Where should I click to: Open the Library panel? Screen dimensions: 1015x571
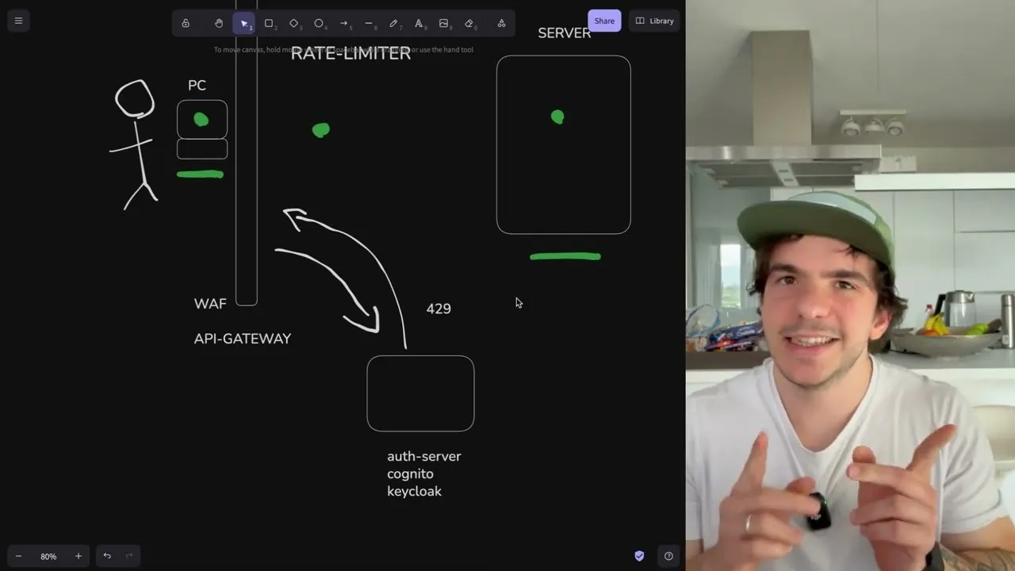point(654,21)
